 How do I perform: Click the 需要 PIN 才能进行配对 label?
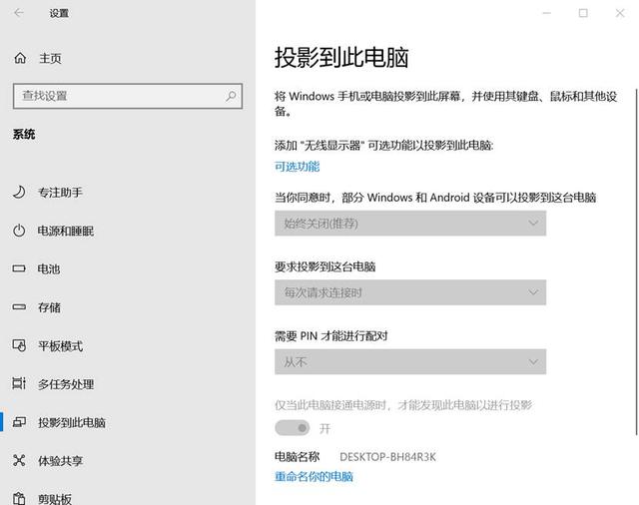tap(330, 336)
